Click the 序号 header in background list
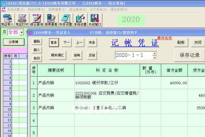The image size is (205, 137). (x=8, y=56)
